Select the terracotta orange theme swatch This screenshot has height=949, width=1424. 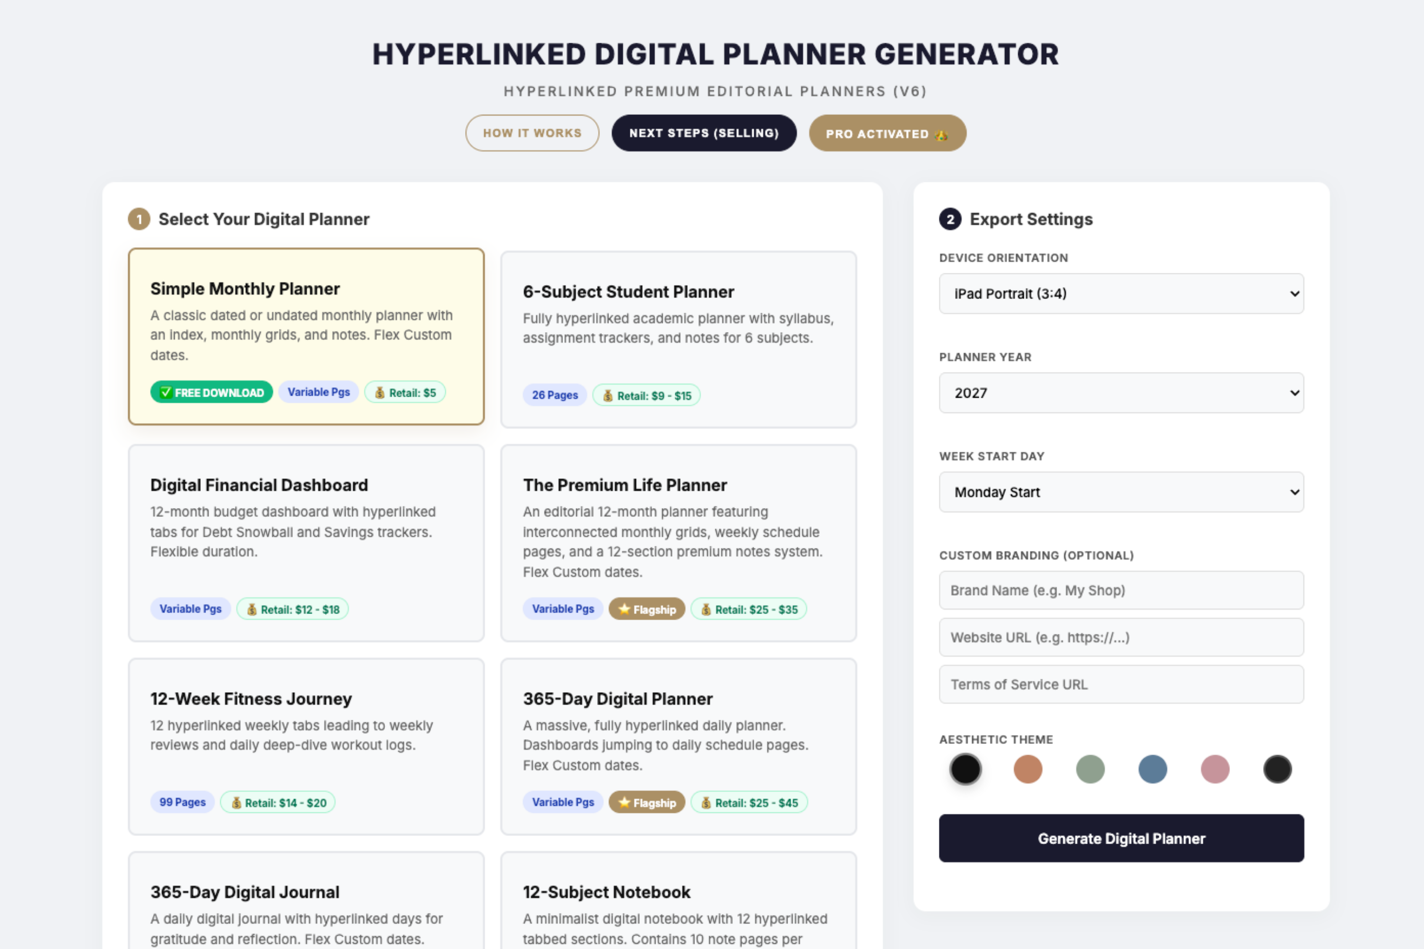pos(1028,769)
